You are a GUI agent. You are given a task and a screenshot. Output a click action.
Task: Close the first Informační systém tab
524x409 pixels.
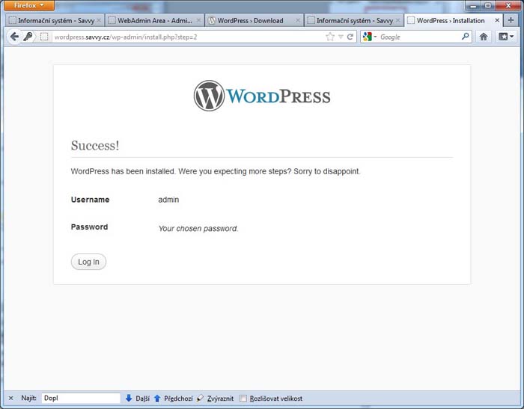[99, 21]
